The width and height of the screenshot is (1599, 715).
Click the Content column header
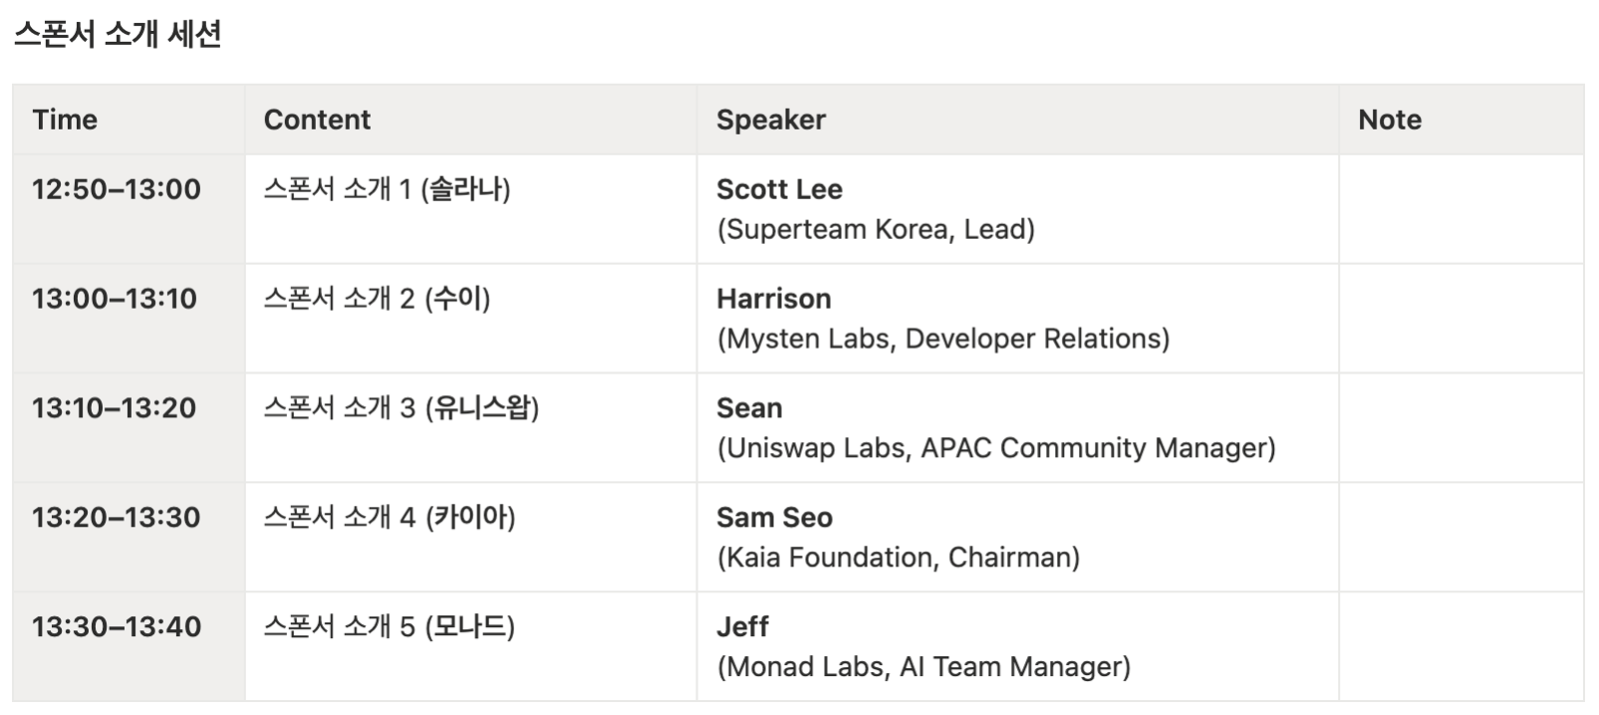click(471, 120)
